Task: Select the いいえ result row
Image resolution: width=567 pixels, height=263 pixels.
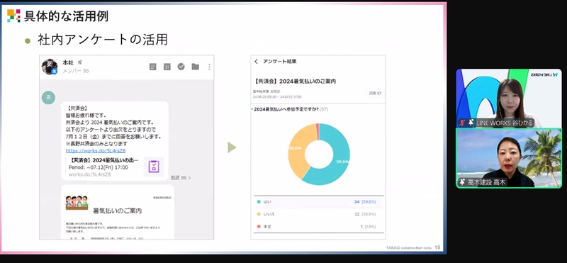Action: coord(318,214)
